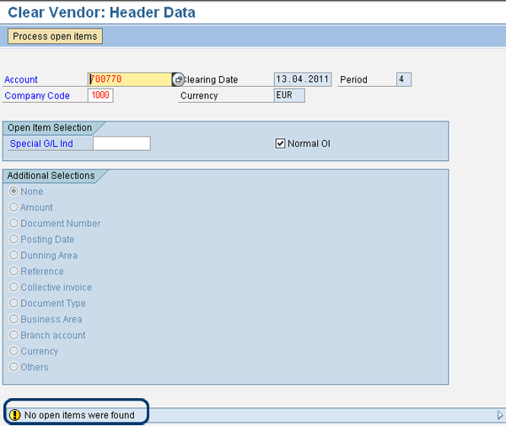This screenshot has height=426, width=506.
Task: Click the warning icon in the status bar
Action: pos(13,414)
